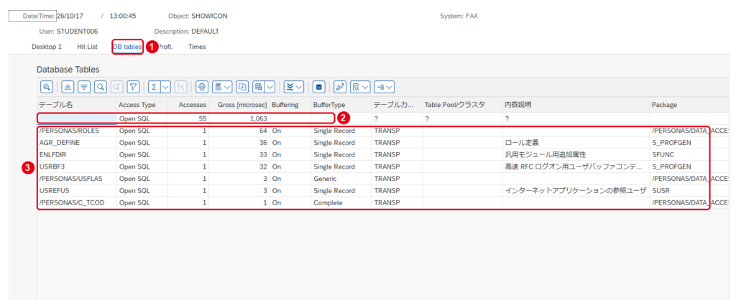The height and width of the screenshot is (300, 736).
Task: Click the Generic buffer type cell
Action: (x=341, y=179)
